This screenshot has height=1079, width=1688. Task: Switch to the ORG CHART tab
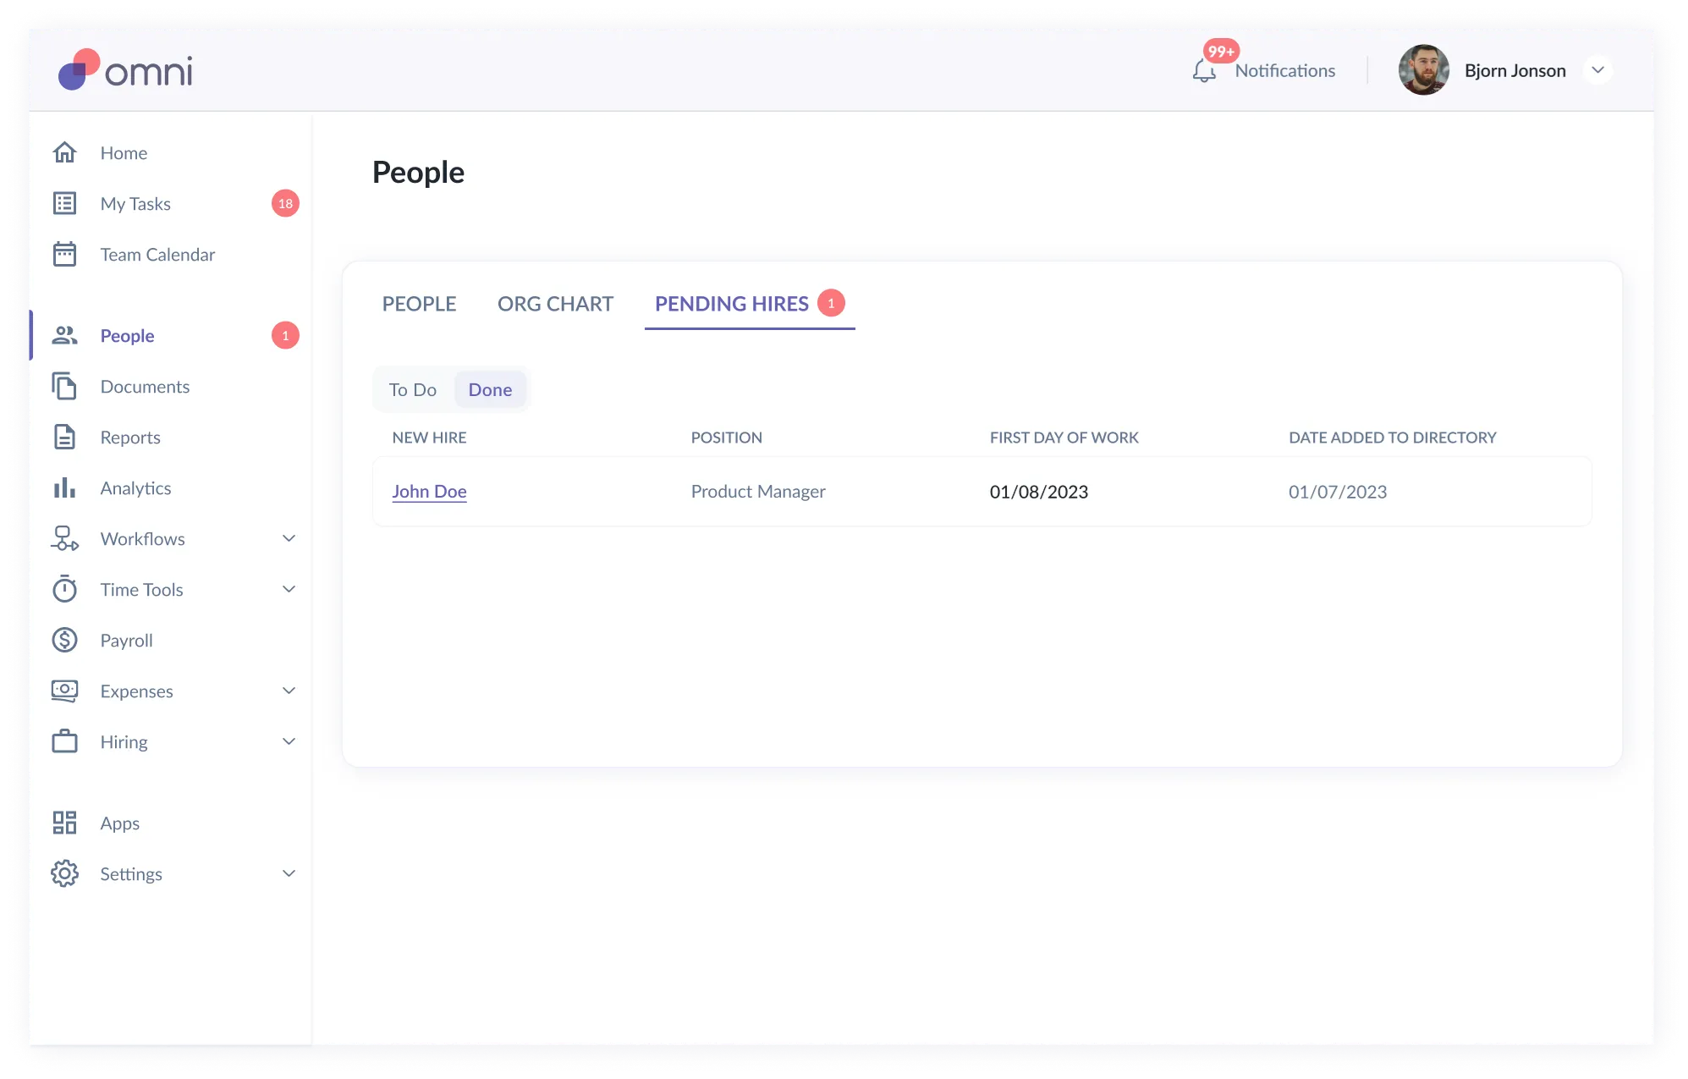pos(555,304)
